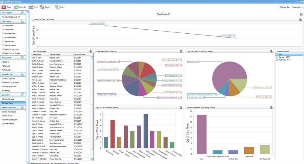Click export icon on Care Plans Added panel

(91, 52)
